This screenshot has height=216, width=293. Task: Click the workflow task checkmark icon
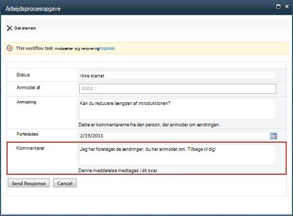coord(10,48)
